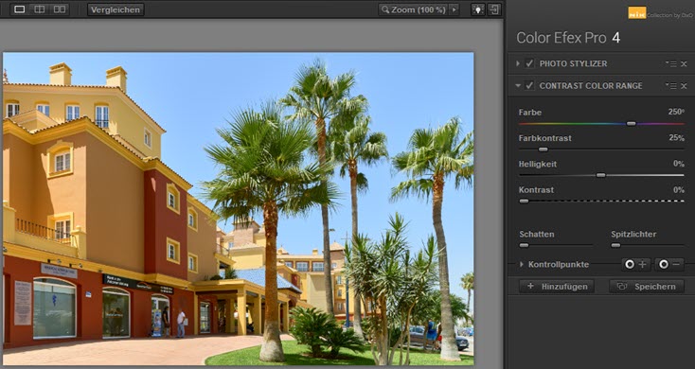Switch to single image view
The image size is (695, 369).
point(20,9)
